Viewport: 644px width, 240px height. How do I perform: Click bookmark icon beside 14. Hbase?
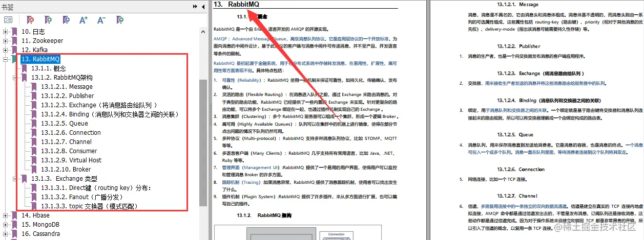click(15, 215)
